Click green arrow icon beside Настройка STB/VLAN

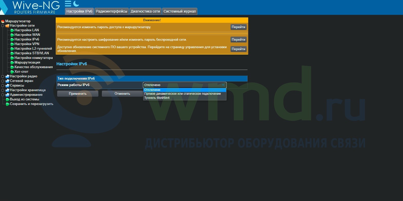pyautogui.click(x=12, y=53)
